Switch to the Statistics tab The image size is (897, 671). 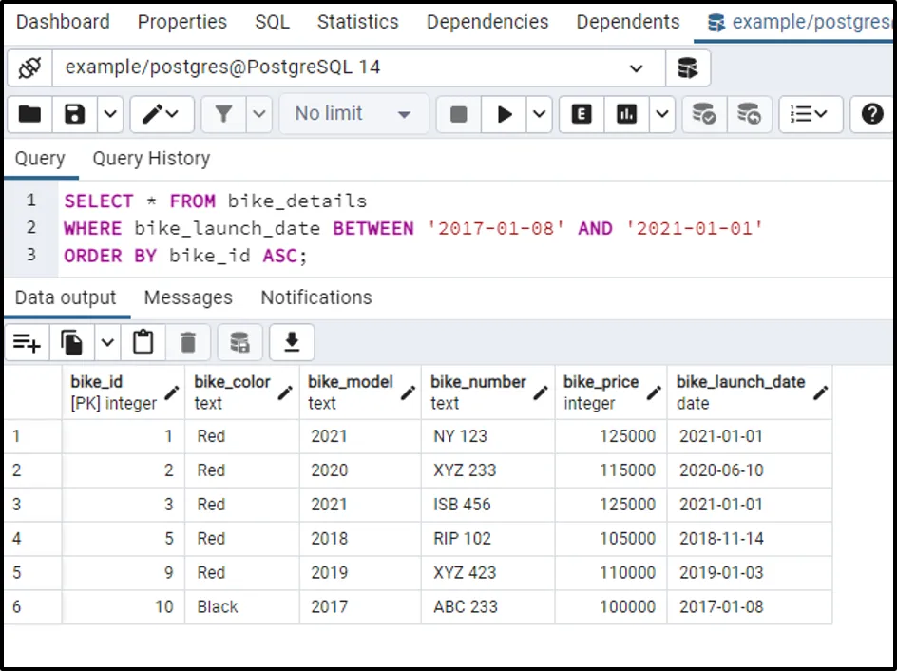tap(357, 21)
